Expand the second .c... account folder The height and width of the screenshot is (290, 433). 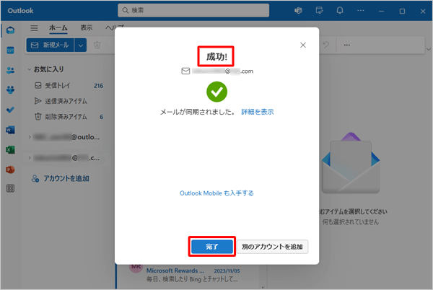click(30, 158)
